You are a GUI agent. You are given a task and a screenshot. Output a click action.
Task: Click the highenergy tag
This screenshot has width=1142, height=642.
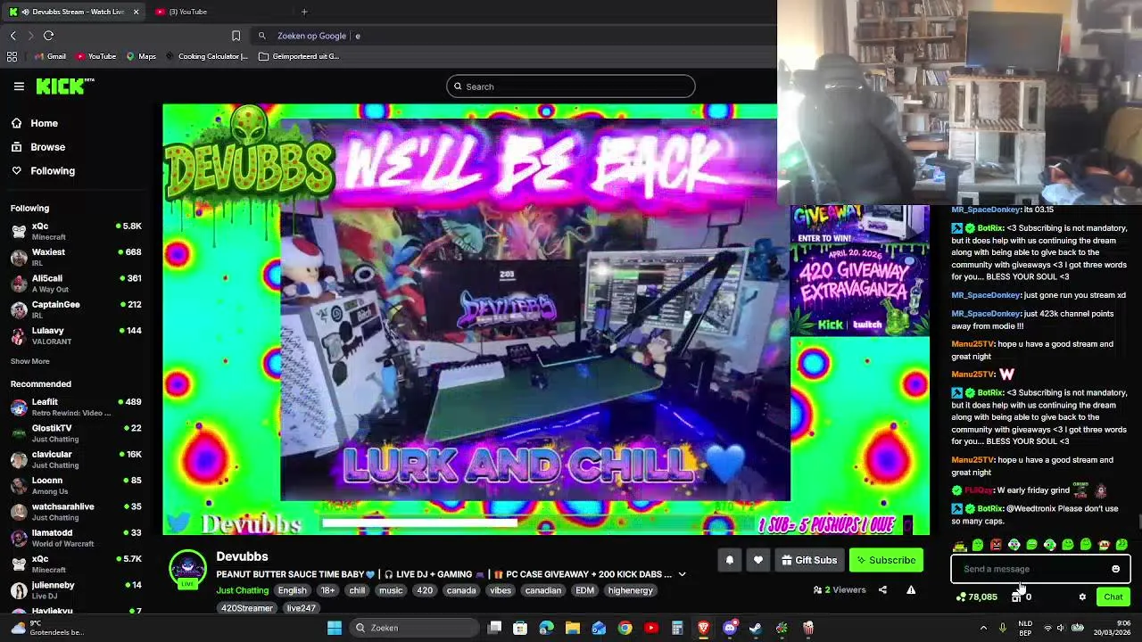pos(631,590)
